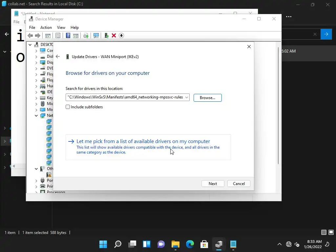Click Explorer back arrow
Viewport: 336px width, 252px height.
pos(7,34)
